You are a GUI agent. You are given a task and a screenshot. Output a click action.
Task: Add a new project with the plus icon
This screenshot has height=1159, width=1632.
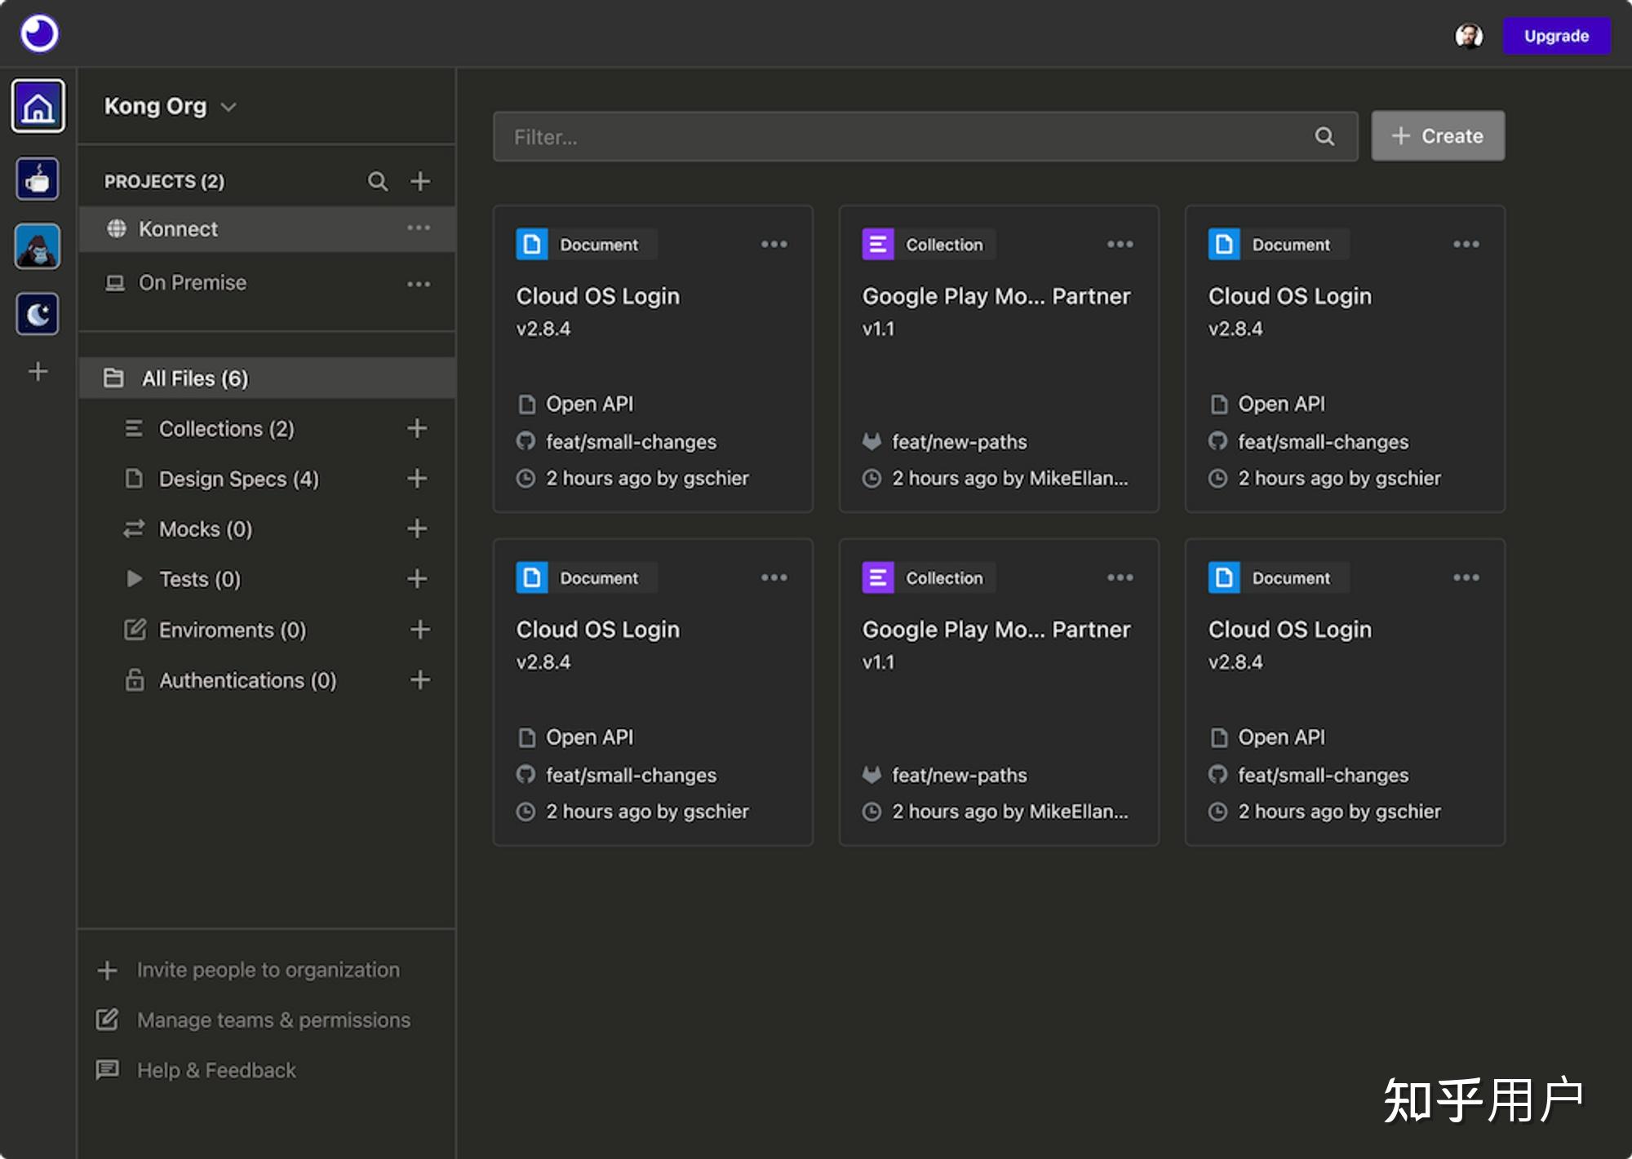pyautogui.click(x=420, y=181)
